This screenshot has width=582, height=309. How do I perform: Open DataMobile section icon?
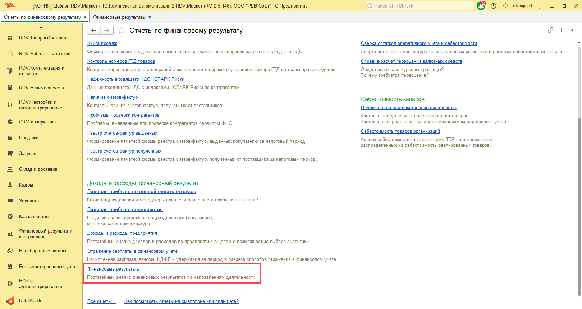click(10, 301)
